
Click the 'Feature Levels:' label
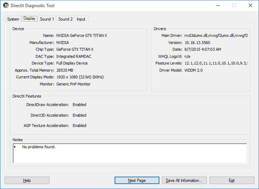click(x=169, y=63)
